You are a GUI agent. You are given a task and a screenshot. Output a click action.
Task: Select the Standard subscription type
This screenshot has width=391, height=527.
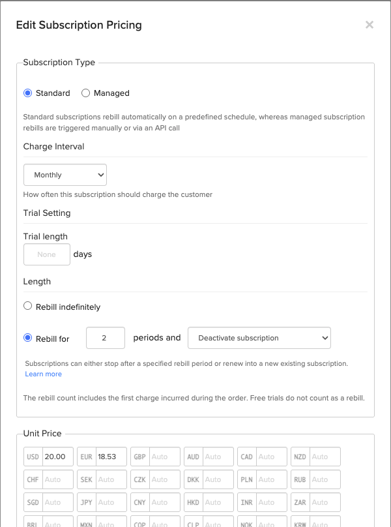click(28, 93)
